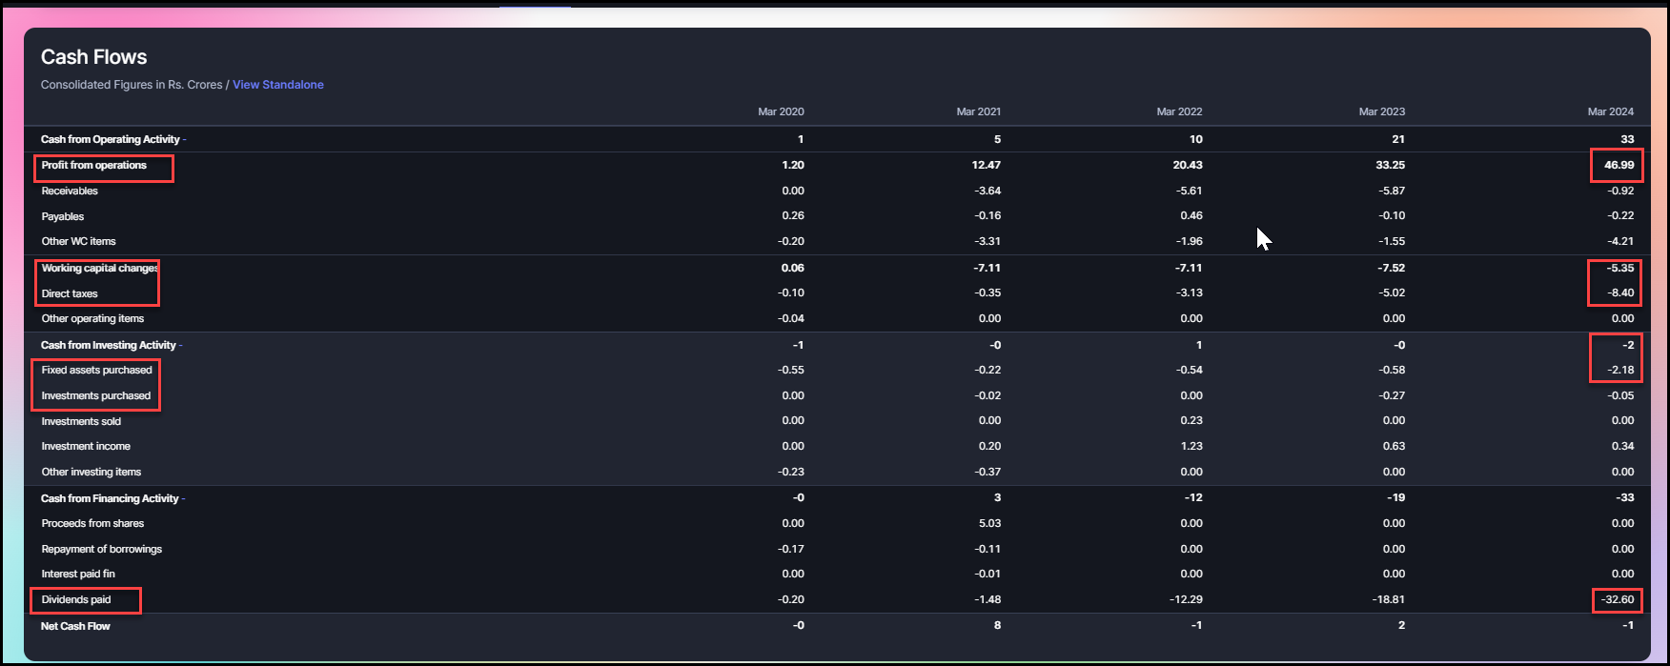The width and height of the screenshot is (1670, 666).
Task: Click the Mar 2022 column header
Action: pyautogui.click(x=1179, y=111)
